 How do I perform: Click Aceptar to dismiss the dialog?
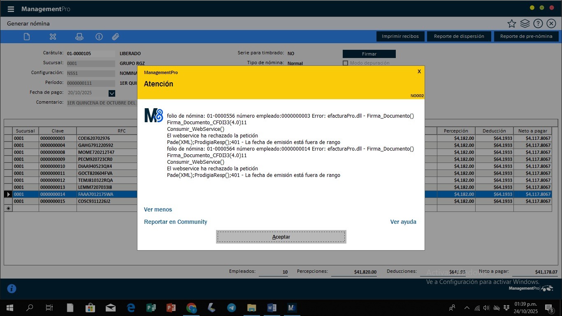click(281, 237)
